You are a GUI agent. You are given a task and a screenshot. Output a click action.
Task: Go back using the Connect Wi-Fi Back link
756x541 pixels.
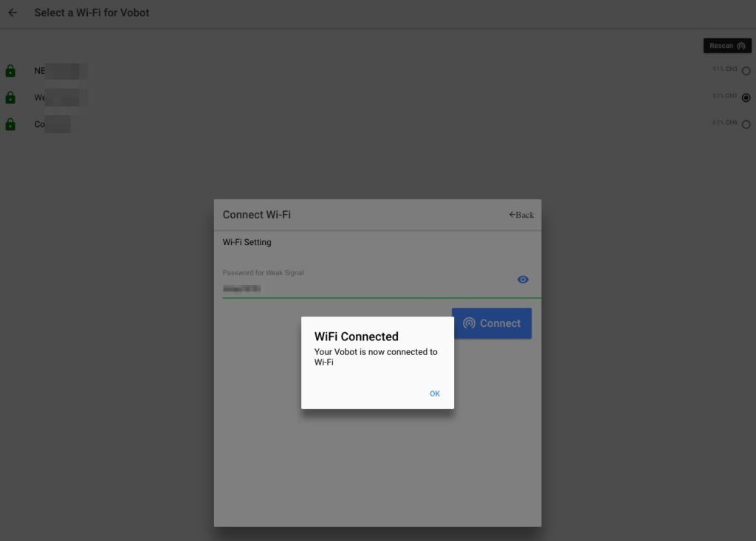[x=521, y=215]
